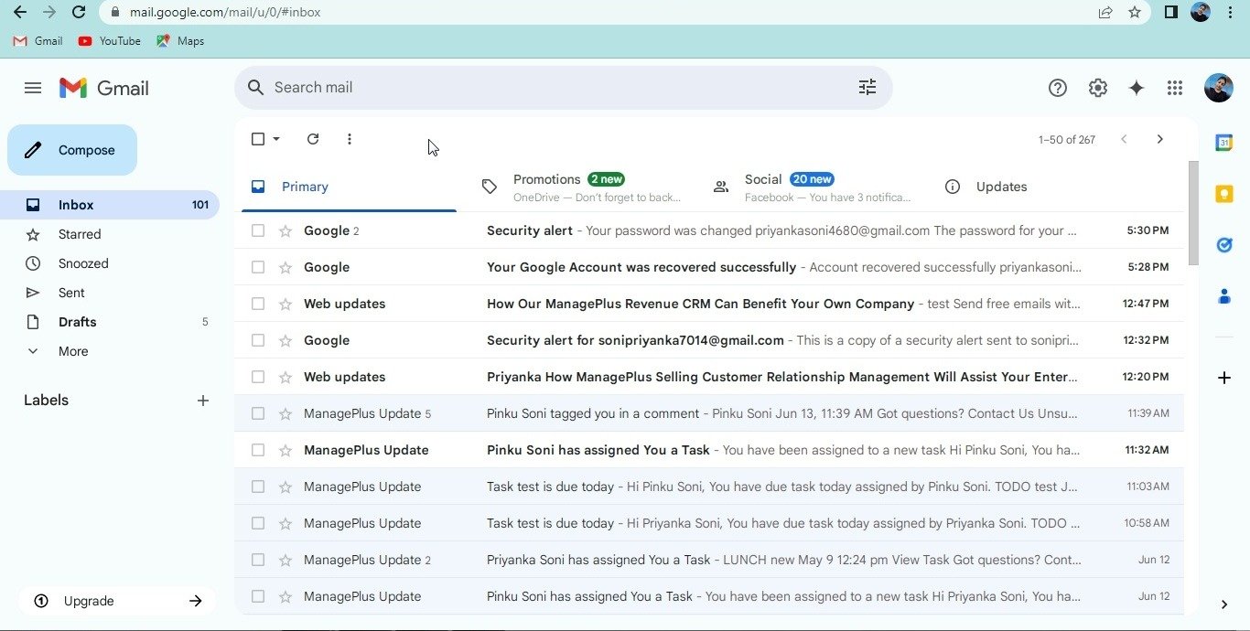1250x631 pixels.
Task: Tick the checkbox for the Account recovered email
Action: pos(258,267)
